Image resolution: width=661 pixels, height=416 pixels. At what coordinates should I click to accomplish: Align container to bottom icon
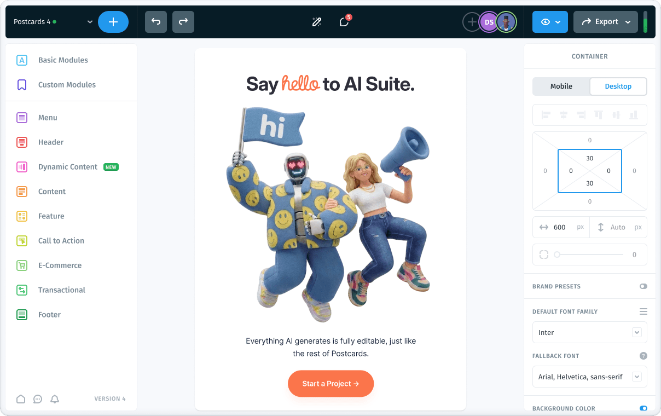point(634,115)
